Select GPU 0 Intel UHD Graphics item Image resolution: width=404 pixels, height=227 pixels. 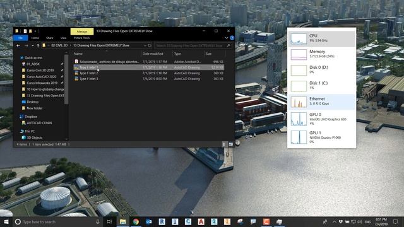click(x=321, y=119)
